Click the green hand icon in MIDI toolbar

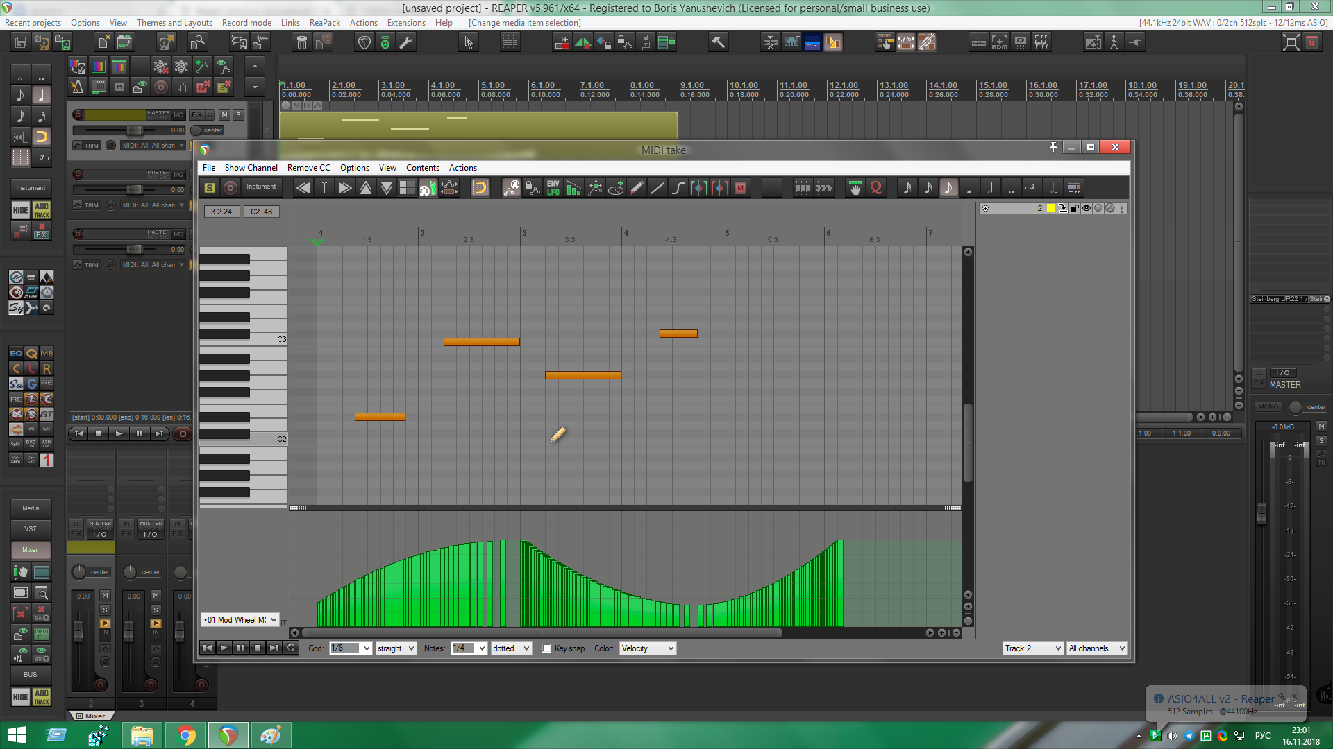[x=855, y=187]
